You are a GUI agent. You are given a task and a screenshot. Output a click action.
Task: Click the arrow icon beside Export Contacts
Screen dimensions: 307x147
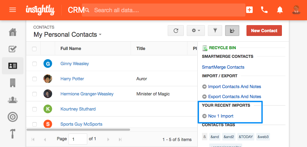pos(204,97)
